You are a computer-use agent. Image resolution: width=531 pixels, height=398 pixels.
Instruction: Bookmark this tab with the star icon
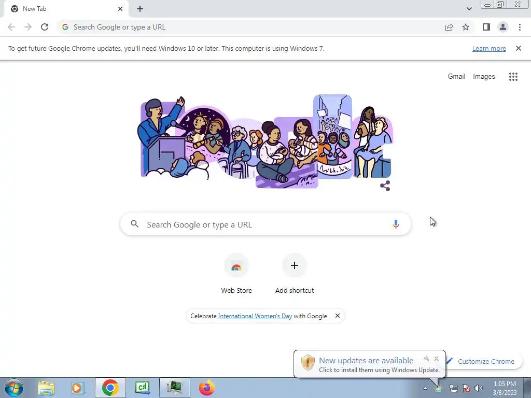click(466, 27)
